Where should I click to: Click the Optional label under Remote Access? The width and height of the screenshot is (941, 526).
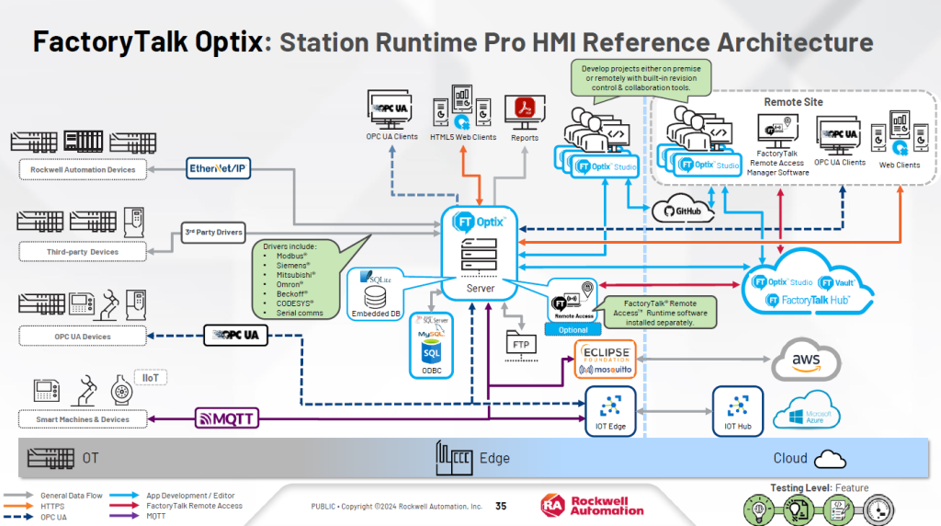(x=573, y=329)
